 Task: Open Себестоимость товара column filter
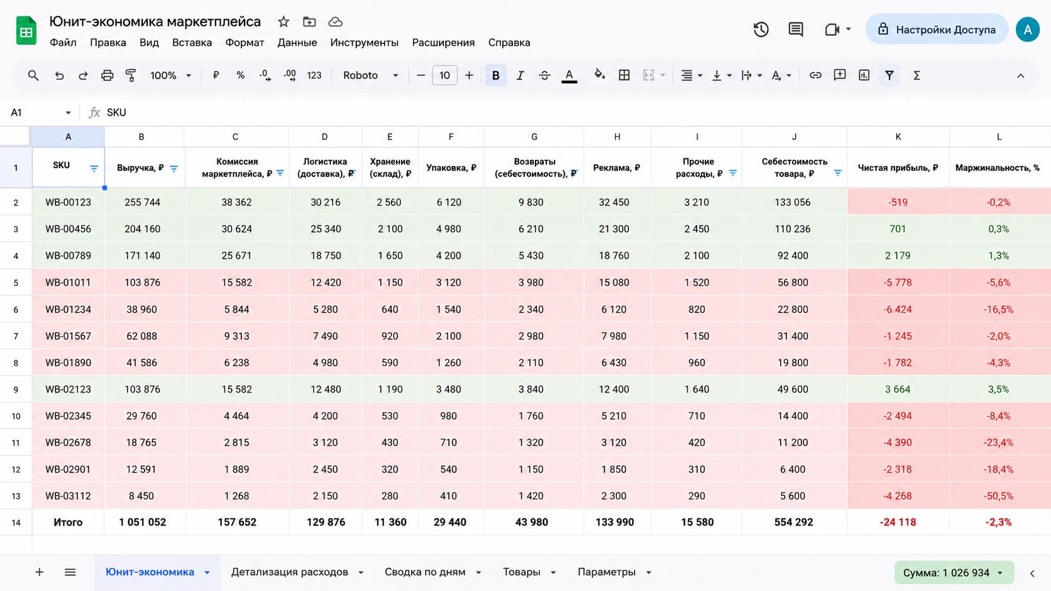pos(837,173)
